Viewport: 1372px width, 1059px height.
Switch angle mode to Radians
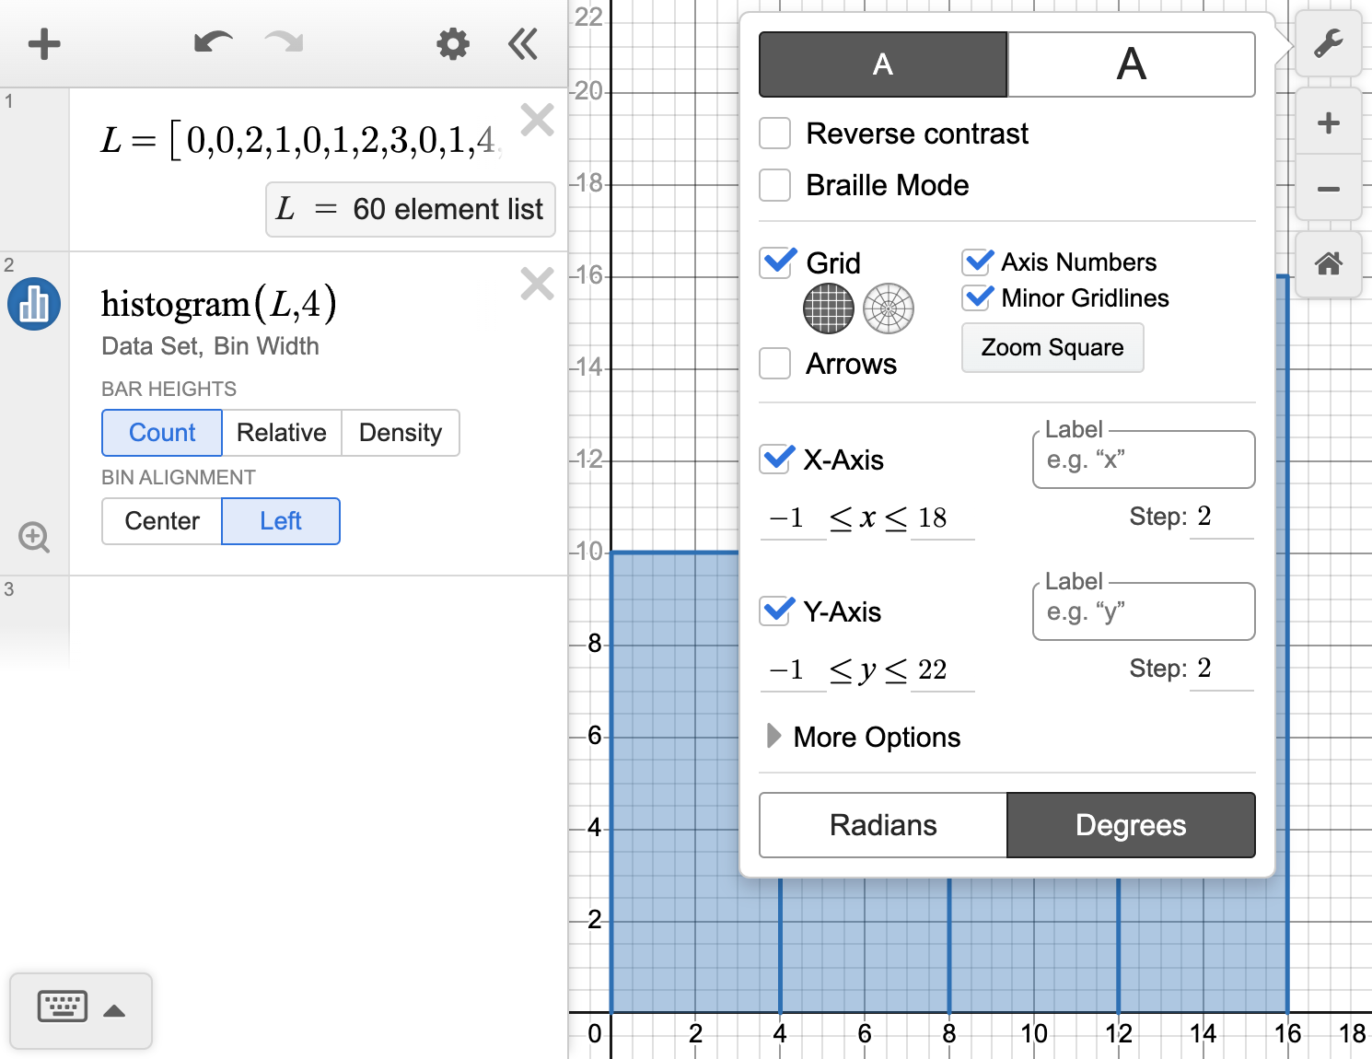(881, 825)
